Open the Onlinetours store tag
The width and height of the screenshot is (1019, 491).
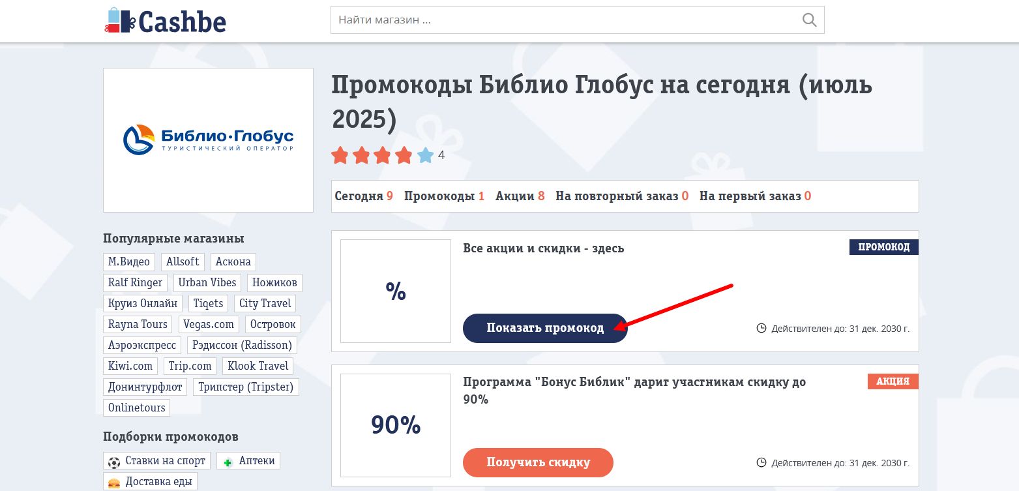coord(137,408)
